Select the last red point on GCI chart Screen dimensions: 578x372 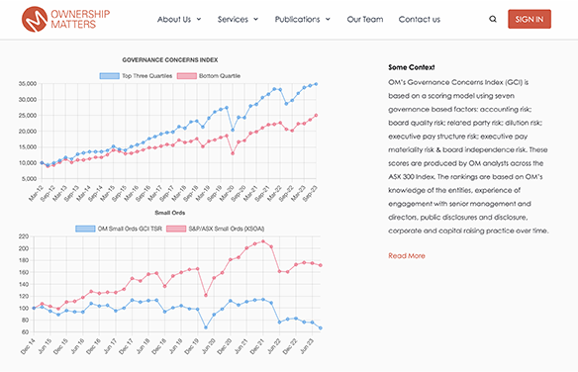[x=316, y=116]
